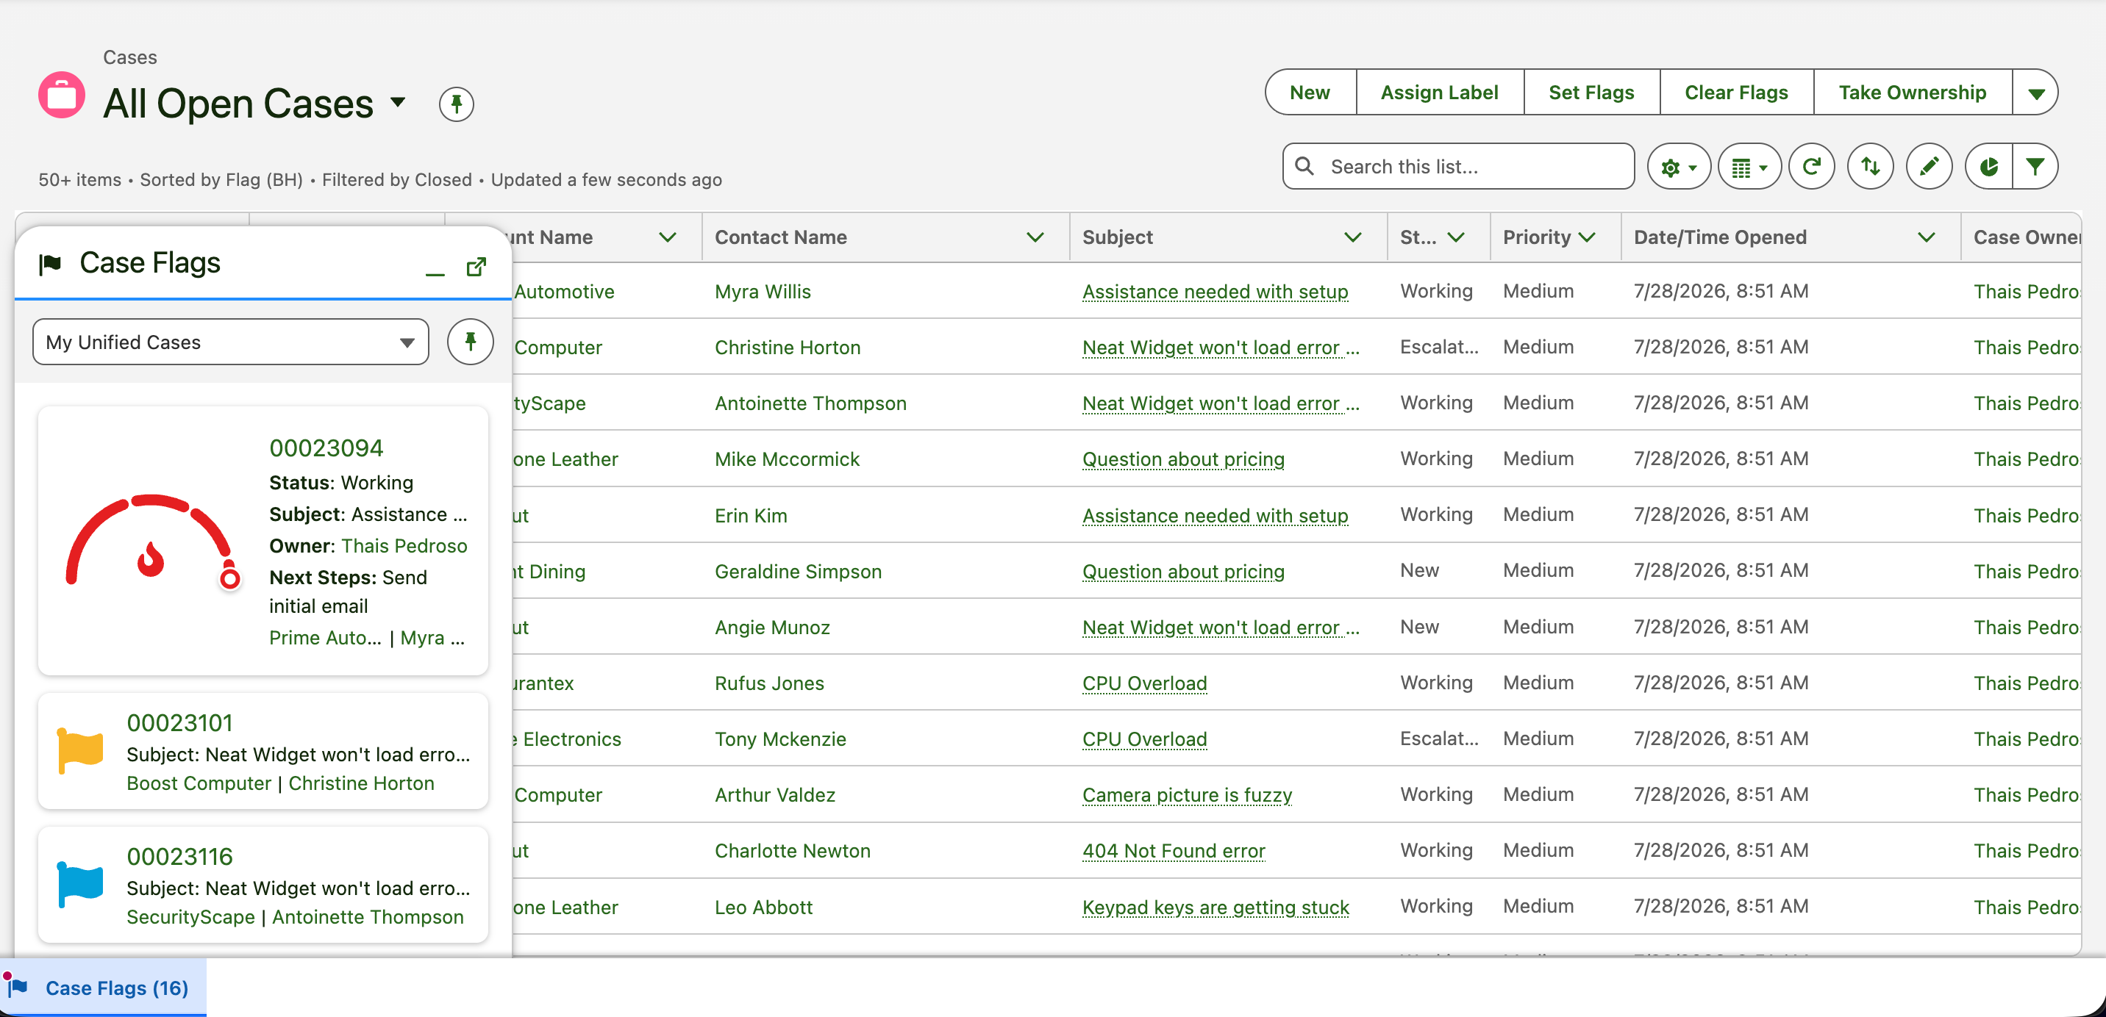Open list view controls gear menu
The width and height of the screenshot is (2106, 1017).
click(x=1679, y=167)
